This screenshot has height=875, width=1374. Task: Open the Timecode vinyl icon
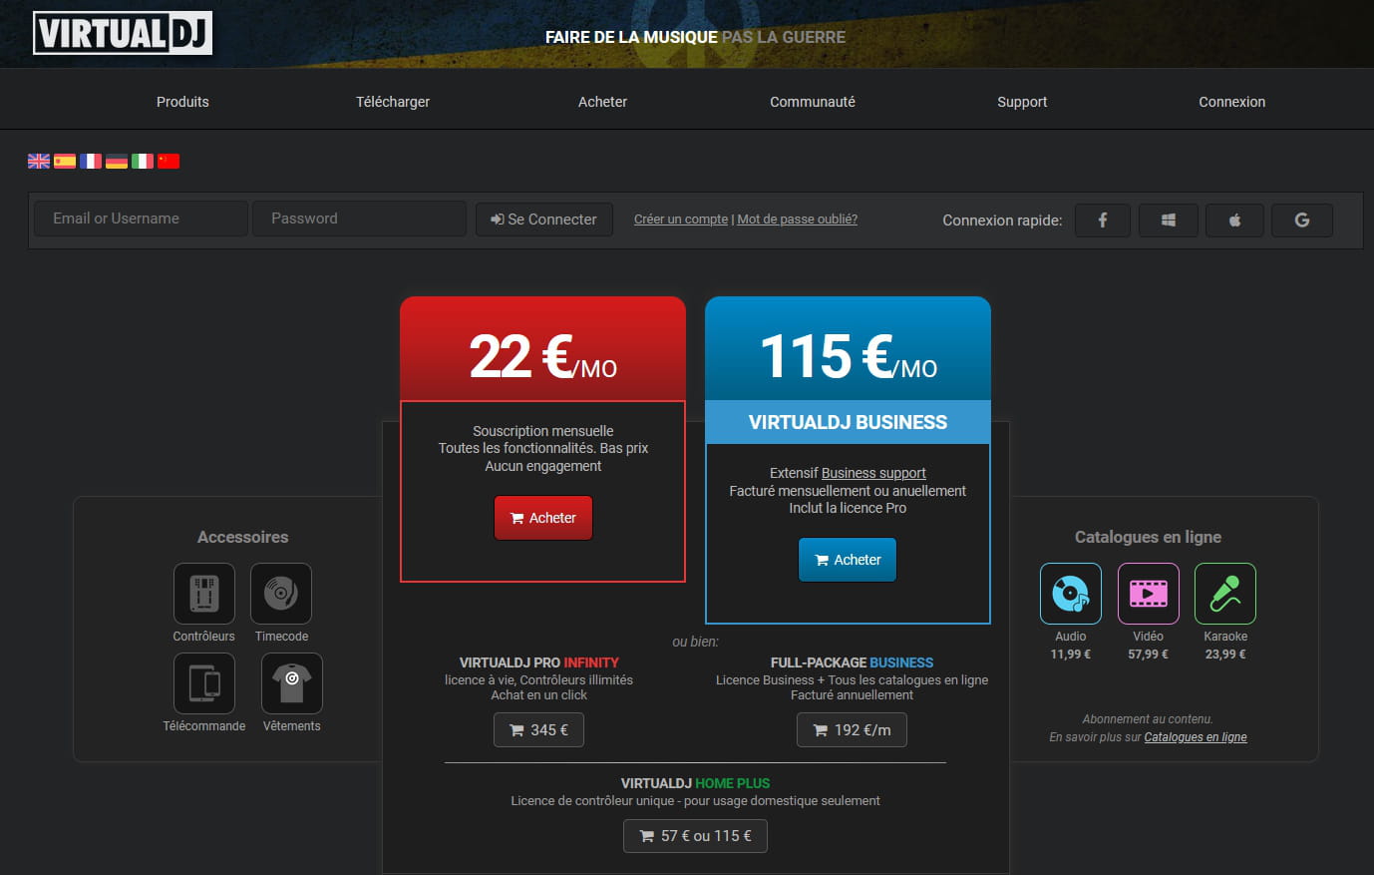281,594
